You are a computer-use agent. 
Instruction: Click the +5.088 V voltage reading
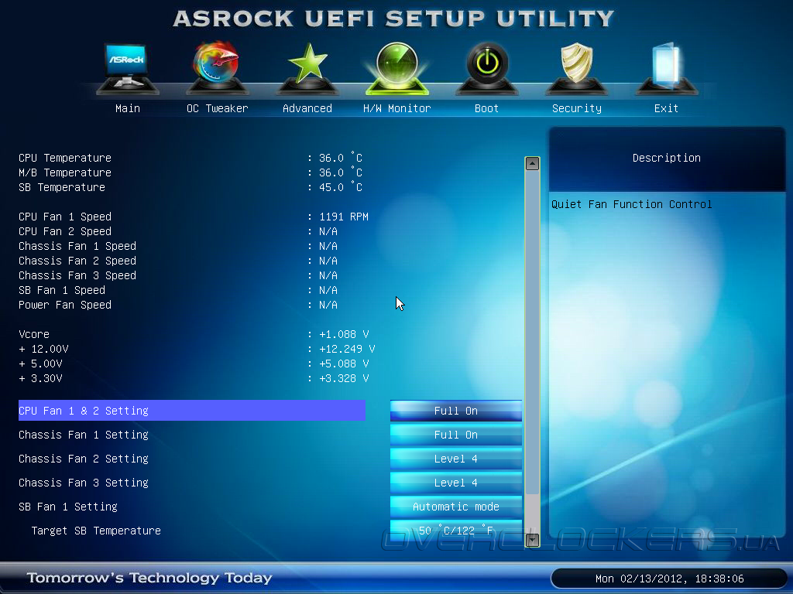click(344, 364)
